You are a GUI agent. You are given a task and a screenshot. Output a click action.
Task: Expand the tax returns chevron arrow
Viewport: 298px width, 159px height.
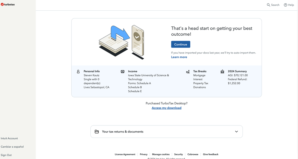tap(237, 132)
